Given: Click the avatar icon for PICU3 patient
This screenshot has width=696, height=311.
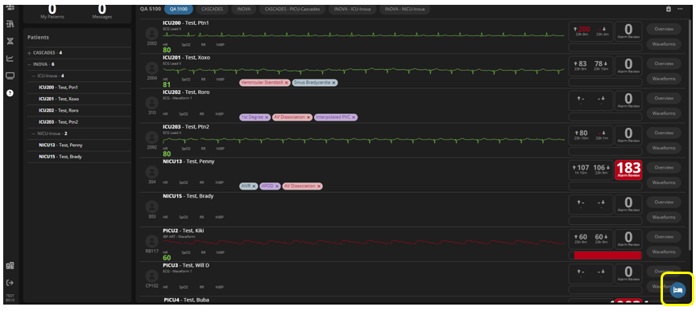Looking at the screenshot, I should (x=152, y=275).
